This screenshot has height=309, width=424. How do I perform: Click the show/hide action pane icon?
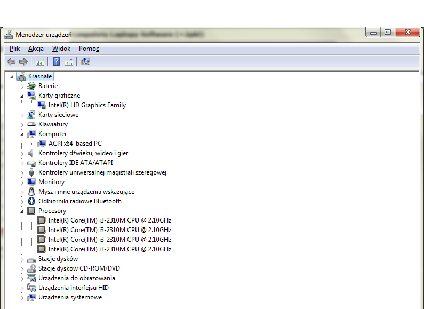click(x=69, y=62)
